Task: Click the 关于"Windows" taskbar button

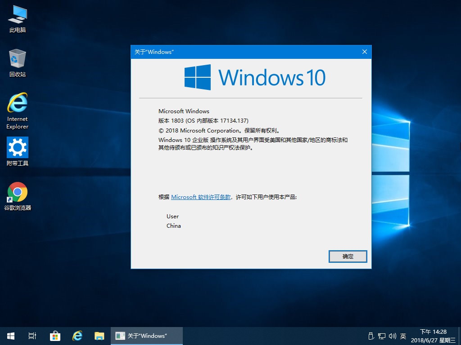Action: click(x=147, y=336)
